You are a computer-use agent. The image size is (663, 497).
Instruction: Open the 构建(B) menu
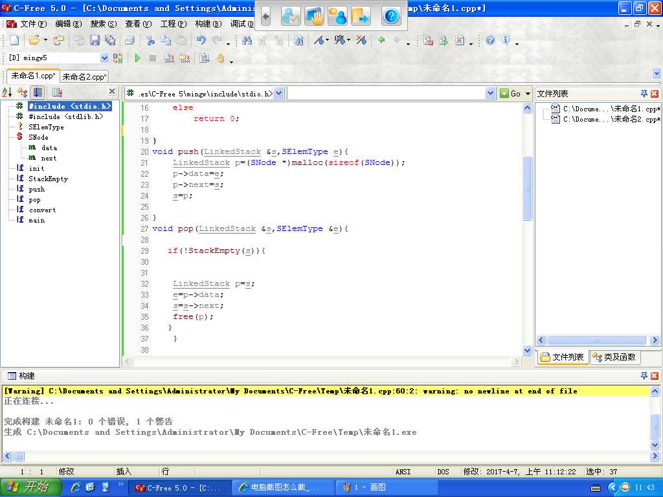(208, 24)
